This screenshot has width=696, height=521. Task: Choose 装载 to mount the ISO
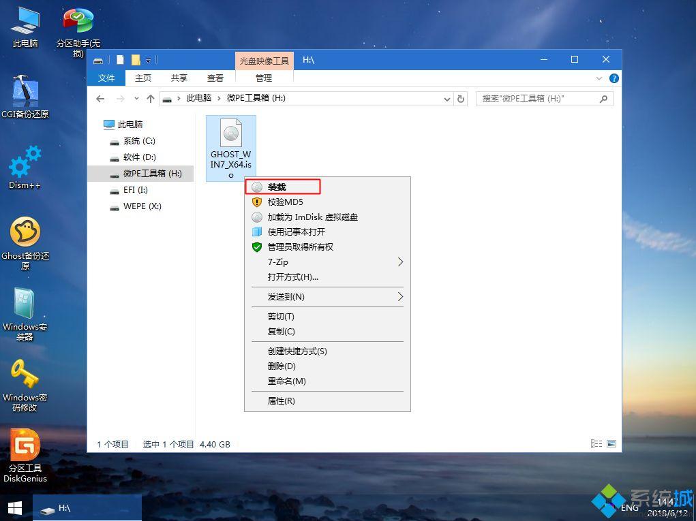point(275,187)
